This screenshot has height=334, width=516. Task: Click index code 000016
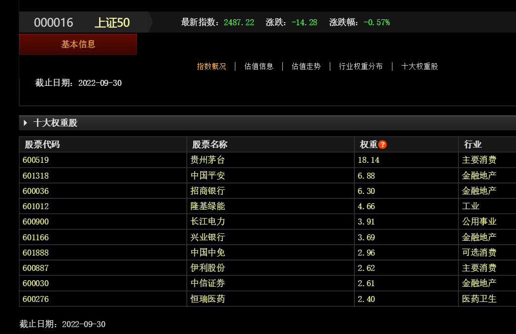[54, 22]
